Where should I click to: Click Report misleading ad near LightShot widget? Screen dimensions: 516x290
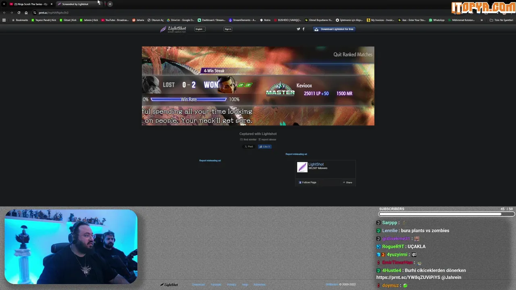click(x=296, y=154)
